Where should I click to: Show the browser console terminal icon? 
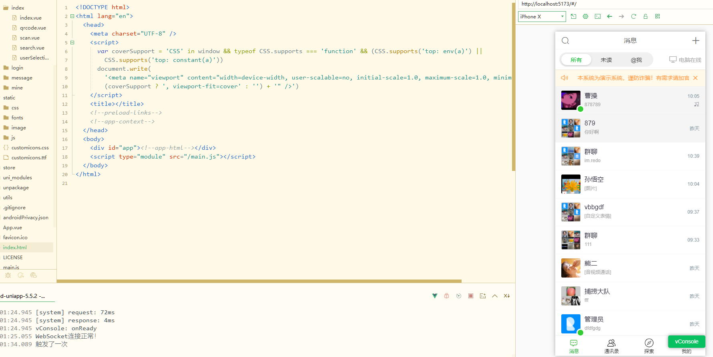(x=598, y=16)
